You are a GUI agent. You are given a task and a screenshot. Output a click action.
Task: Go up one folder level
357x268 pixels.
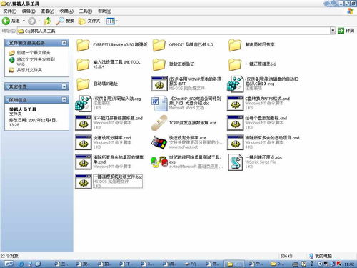pos(48,21)
